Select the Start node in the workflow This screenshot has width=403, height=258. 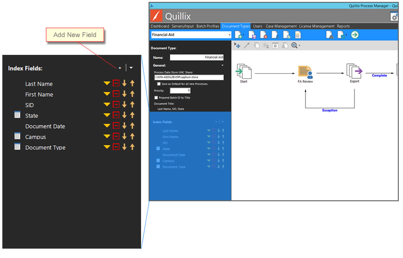coord(244,73)
